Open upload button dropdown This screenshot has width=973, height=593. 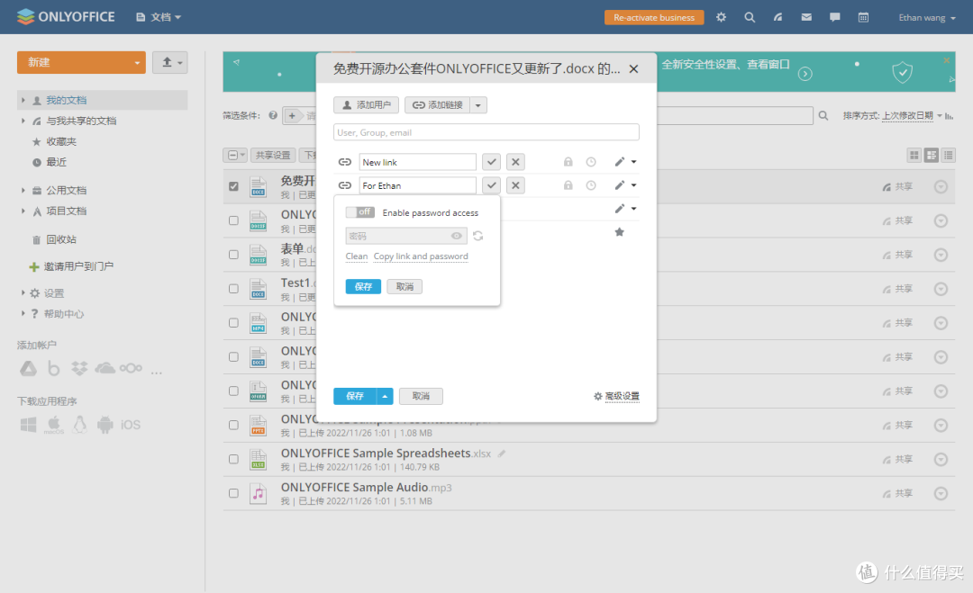170,63
